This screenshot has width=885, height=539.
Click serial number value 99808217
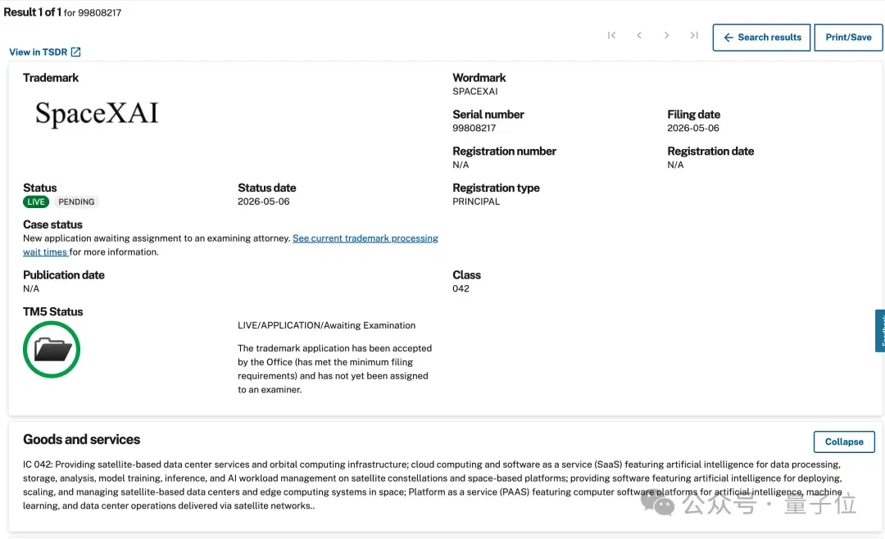[x=474, y=128]
